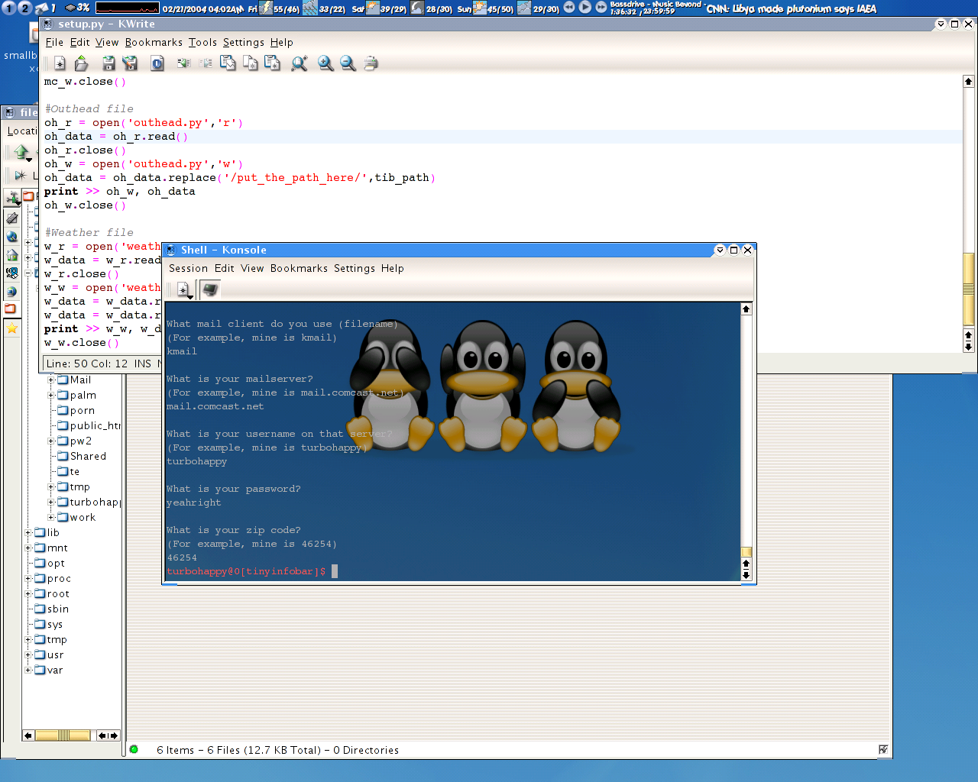Open Konsole Session menu

pos(188,268)
